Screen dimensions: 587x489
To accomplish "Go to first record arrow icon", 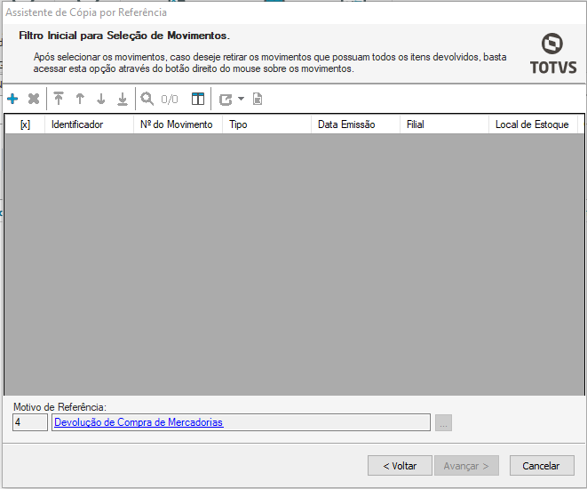I will pyautogui.click(x=59, y=99).
